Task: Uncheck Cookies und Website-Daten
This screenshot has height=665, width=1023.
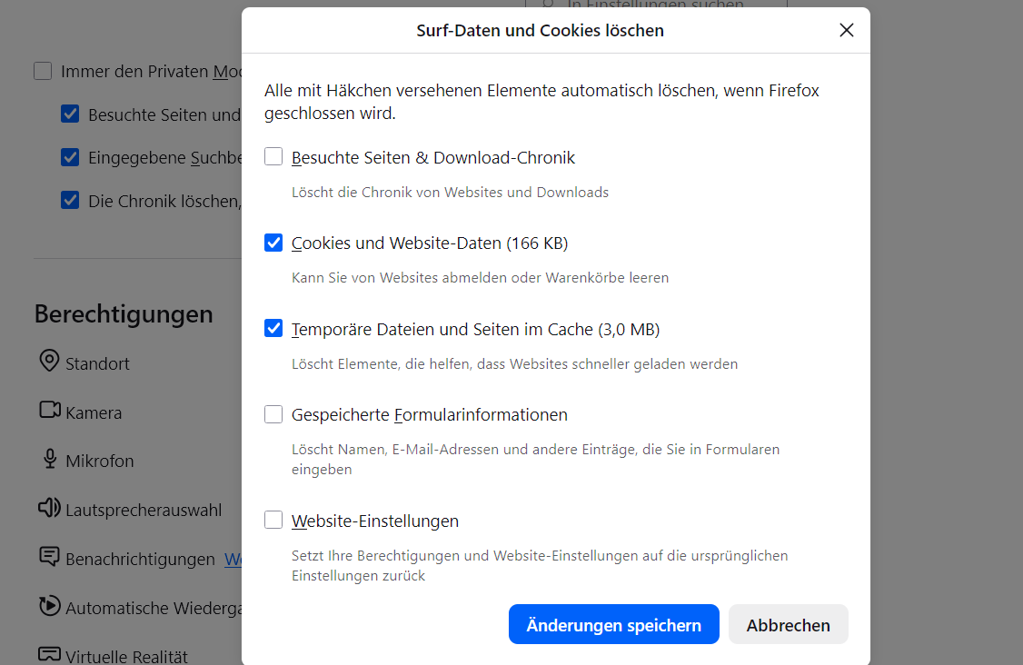Action: pos(273,243)
